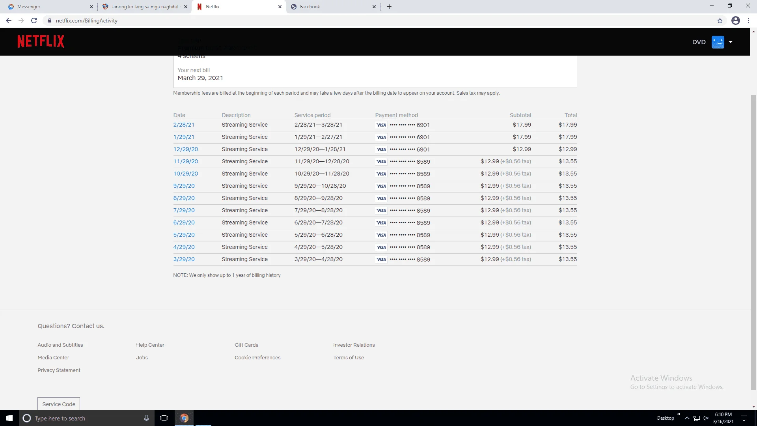
Task: Open Terms of Use footer link
Action: pos(349,358)
